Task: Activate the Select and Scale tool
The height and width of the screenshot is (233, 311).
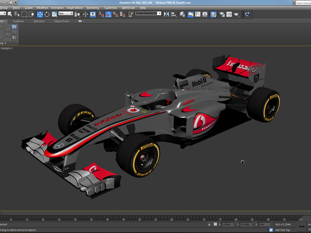Action: [x=54, y=14]
